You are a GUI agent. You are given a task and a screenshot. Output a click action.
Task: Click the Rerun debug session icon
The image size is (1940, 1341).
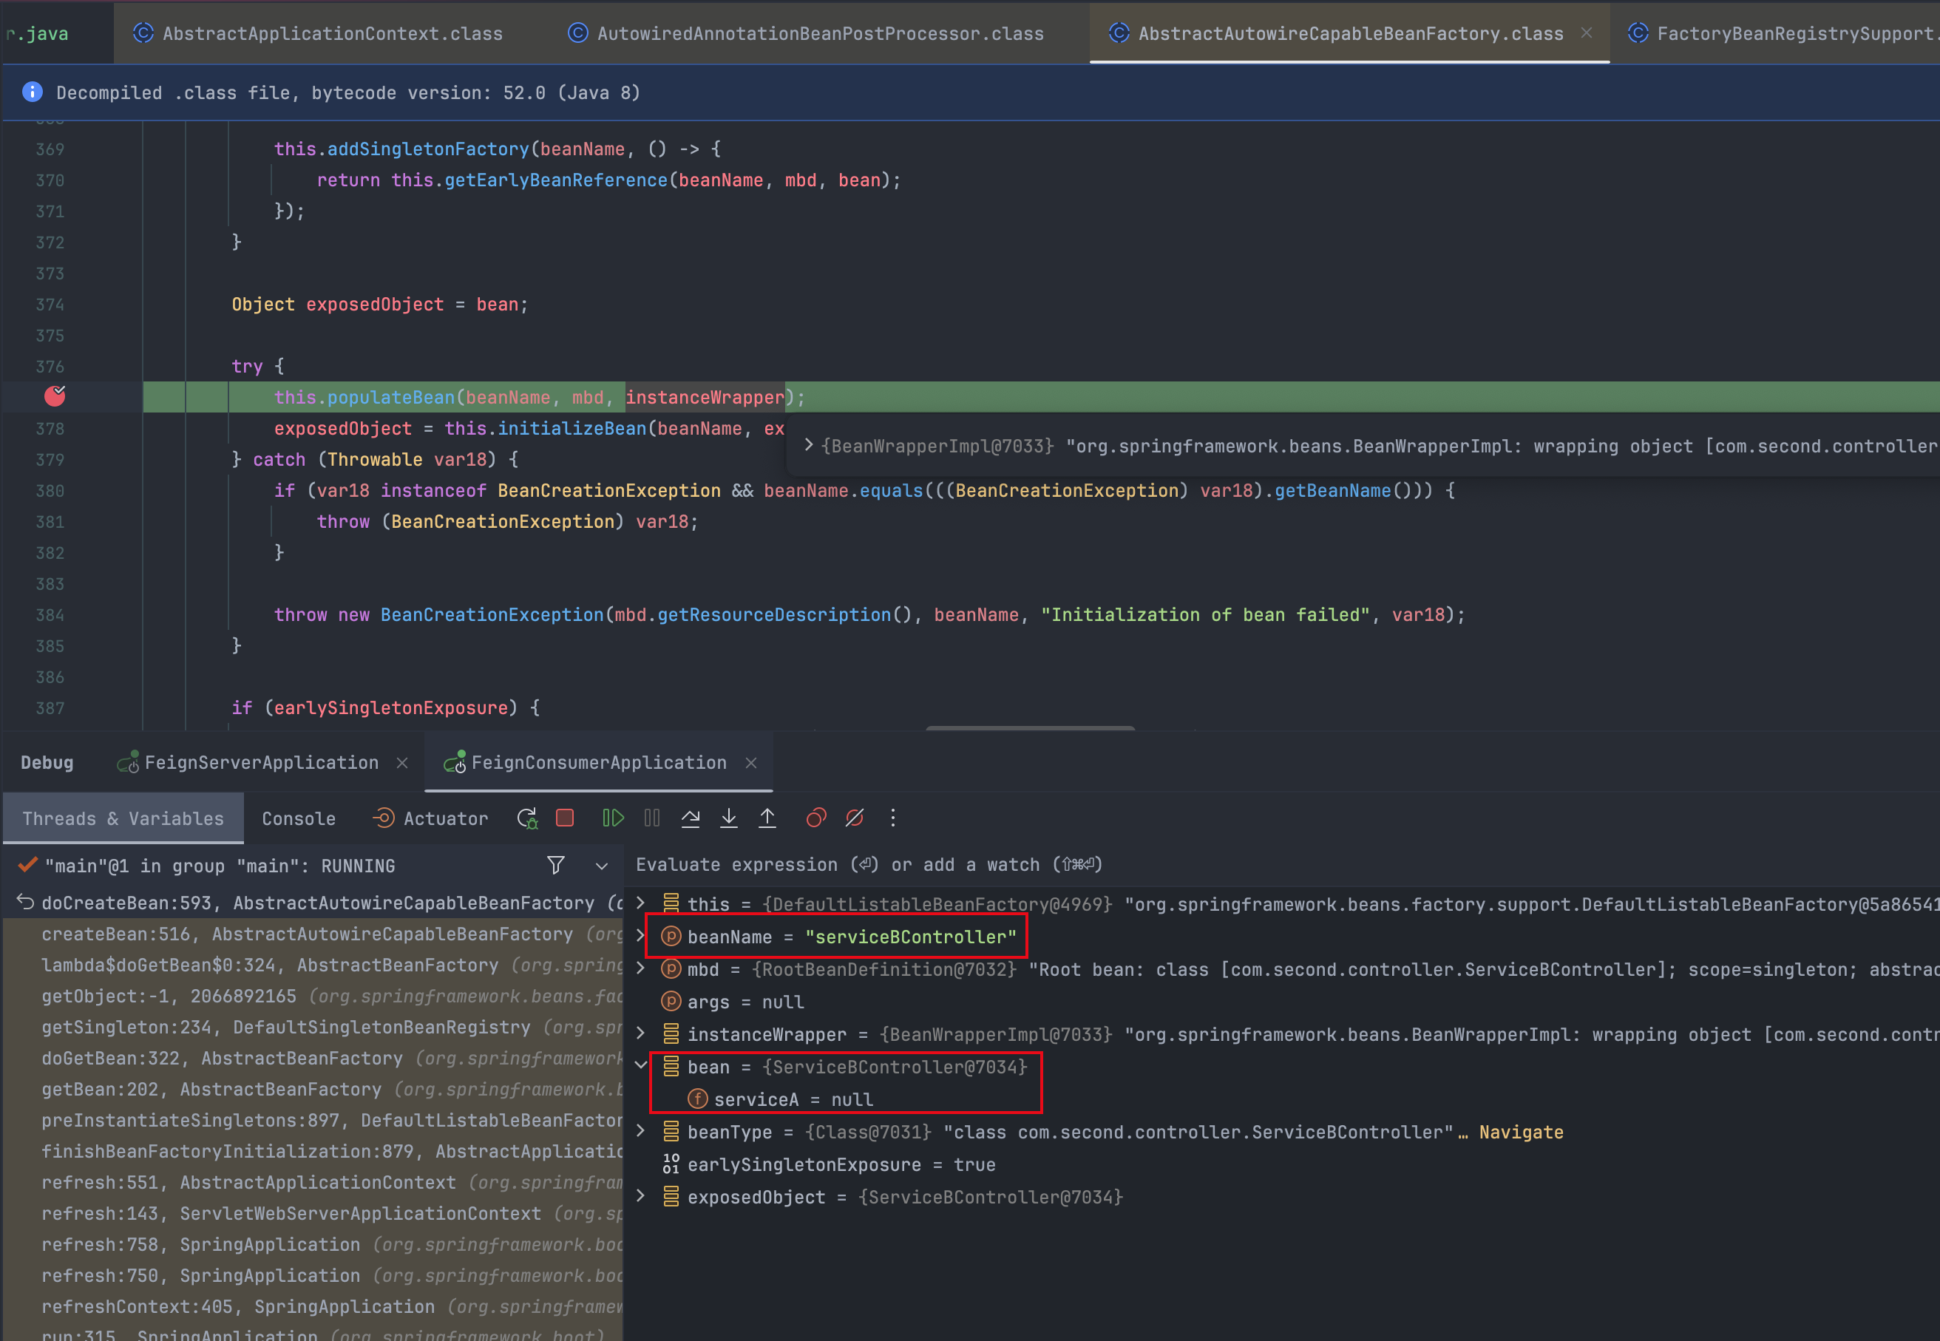[x=528, y=818]
